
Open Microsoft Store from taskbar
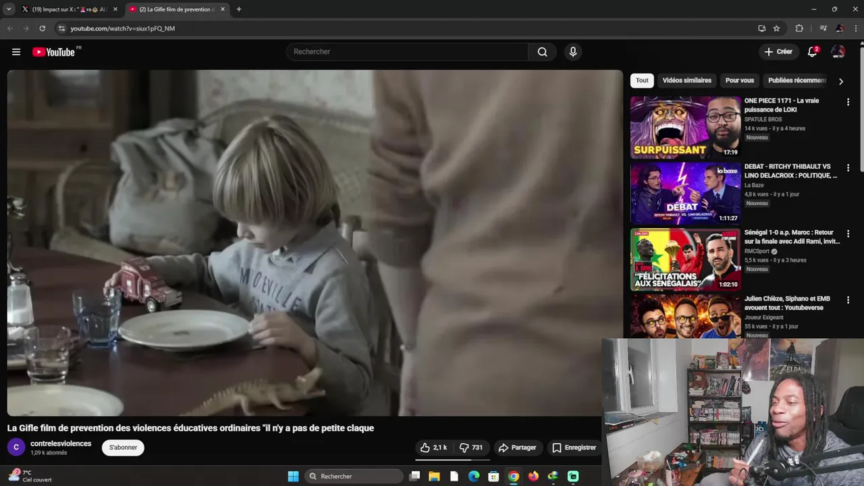coord(493,477)
